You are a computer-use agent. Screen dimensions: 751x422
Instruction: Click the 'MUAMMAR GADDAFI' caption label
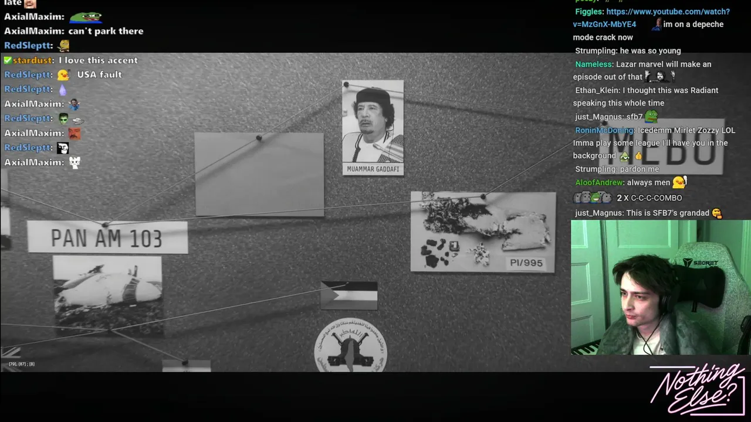click(x=373, y=169)
